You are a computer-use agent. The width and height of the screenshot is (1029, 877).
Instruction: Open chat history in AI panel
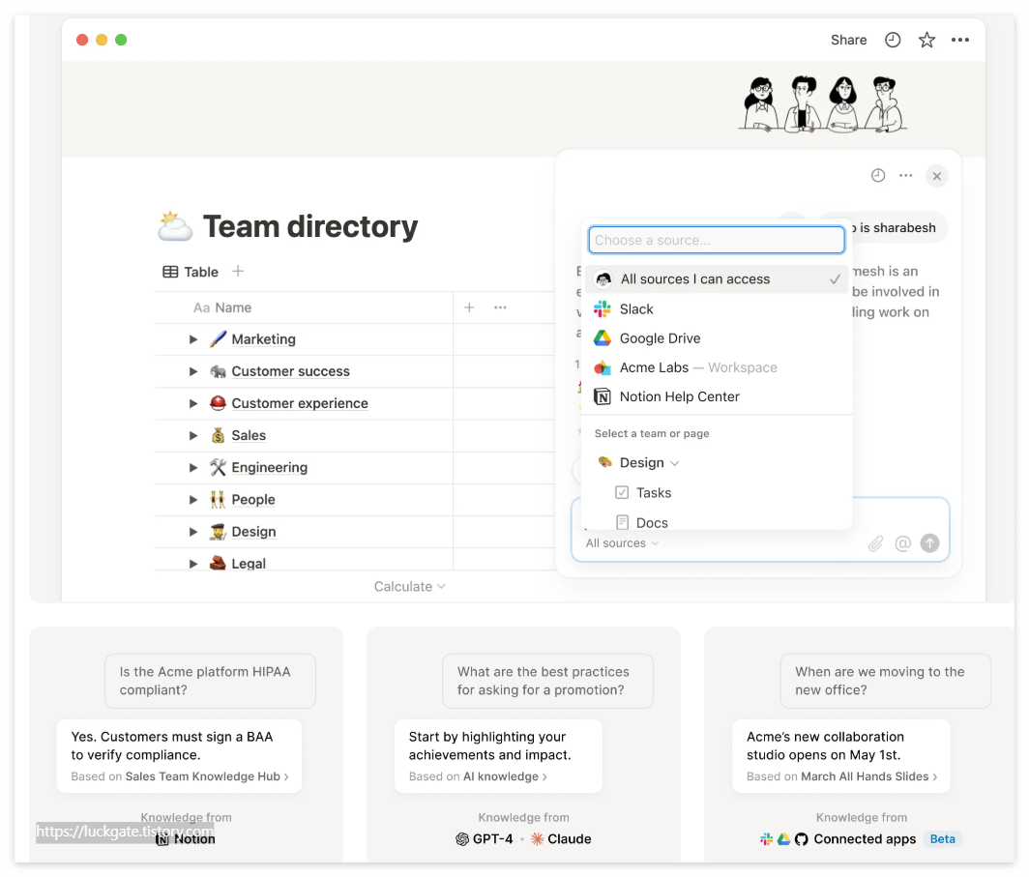878,175
